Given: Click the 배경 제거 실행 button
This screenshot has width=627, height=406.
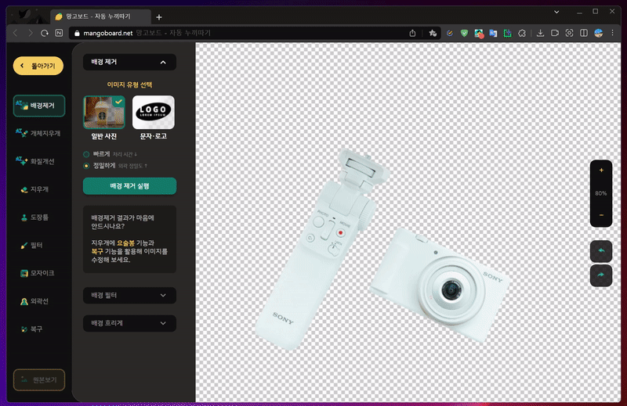Looking at the screenshot, I should coord(129,186).
